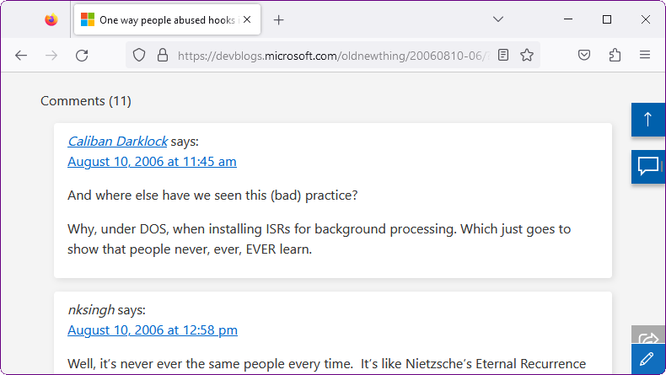Click the blue comment bubble button
666x375 pixels.
point(648,167)
